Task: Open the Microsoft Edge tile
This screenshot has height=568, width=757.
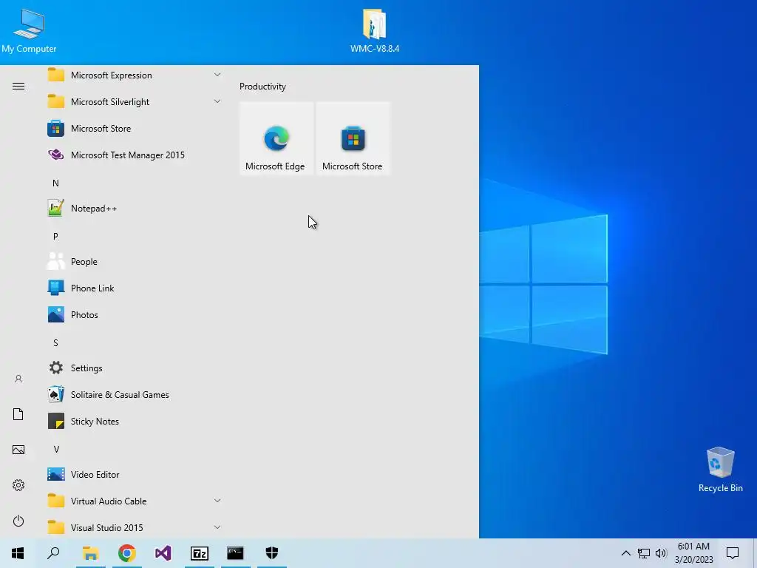Action: [276, 138]
